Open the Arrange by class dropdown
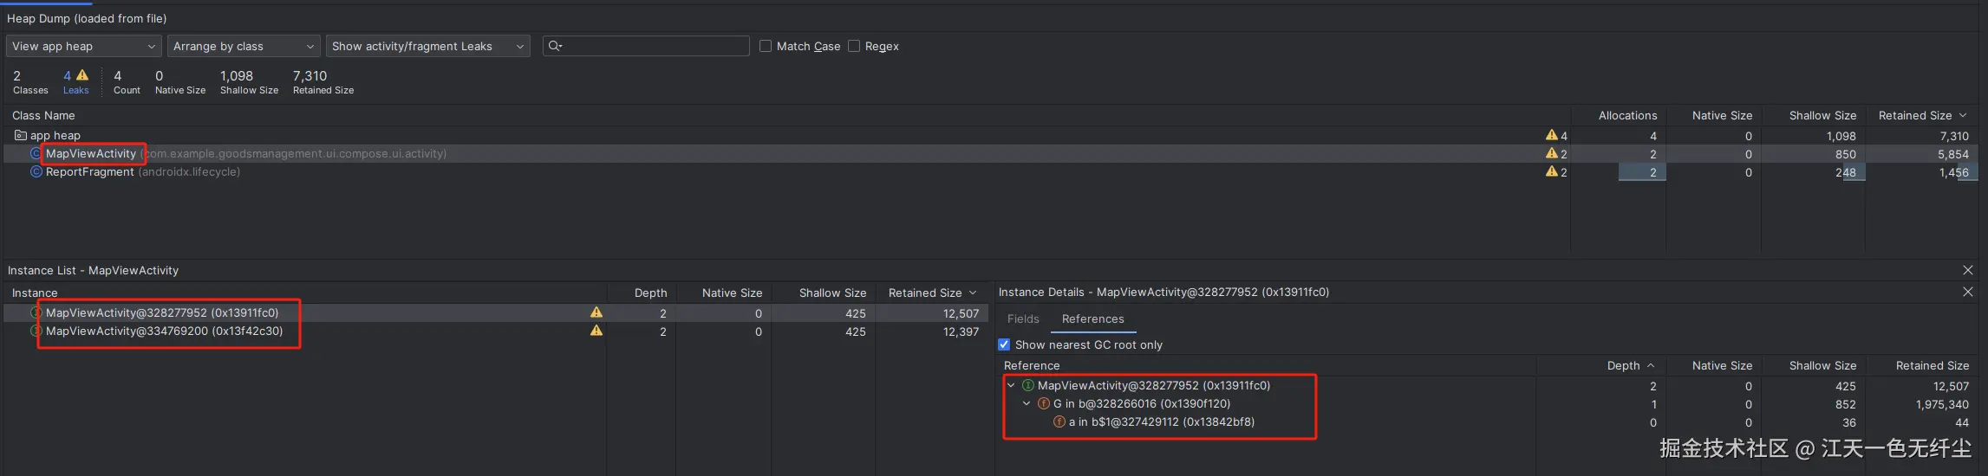Viewport: 1988px width, 476px height. point(244,46)
